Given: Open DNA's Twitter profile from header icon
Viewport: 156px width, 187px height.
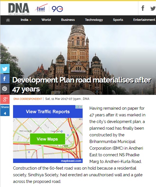Looking at the screenshot, I should point(153,8).
